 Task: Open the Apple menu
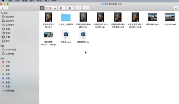3,1
